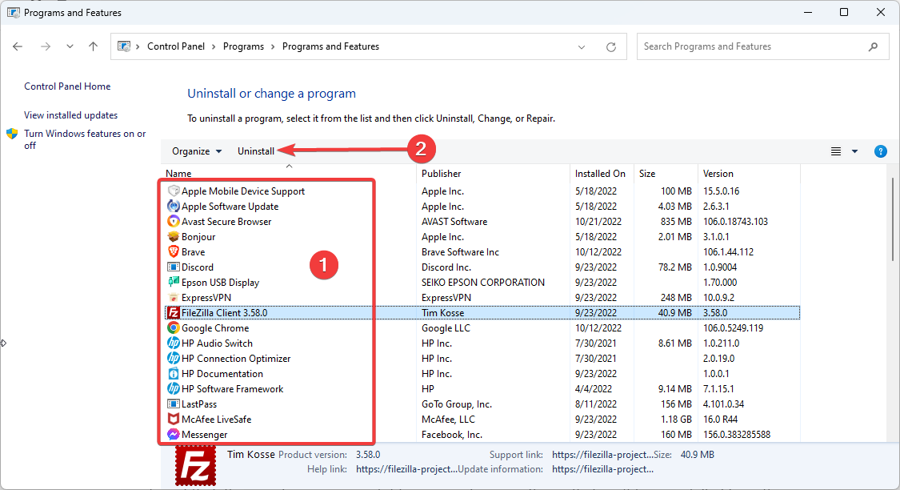Click the Discord program icon
The height and width of the screenshot is (490, 900).
coord(174,267)
